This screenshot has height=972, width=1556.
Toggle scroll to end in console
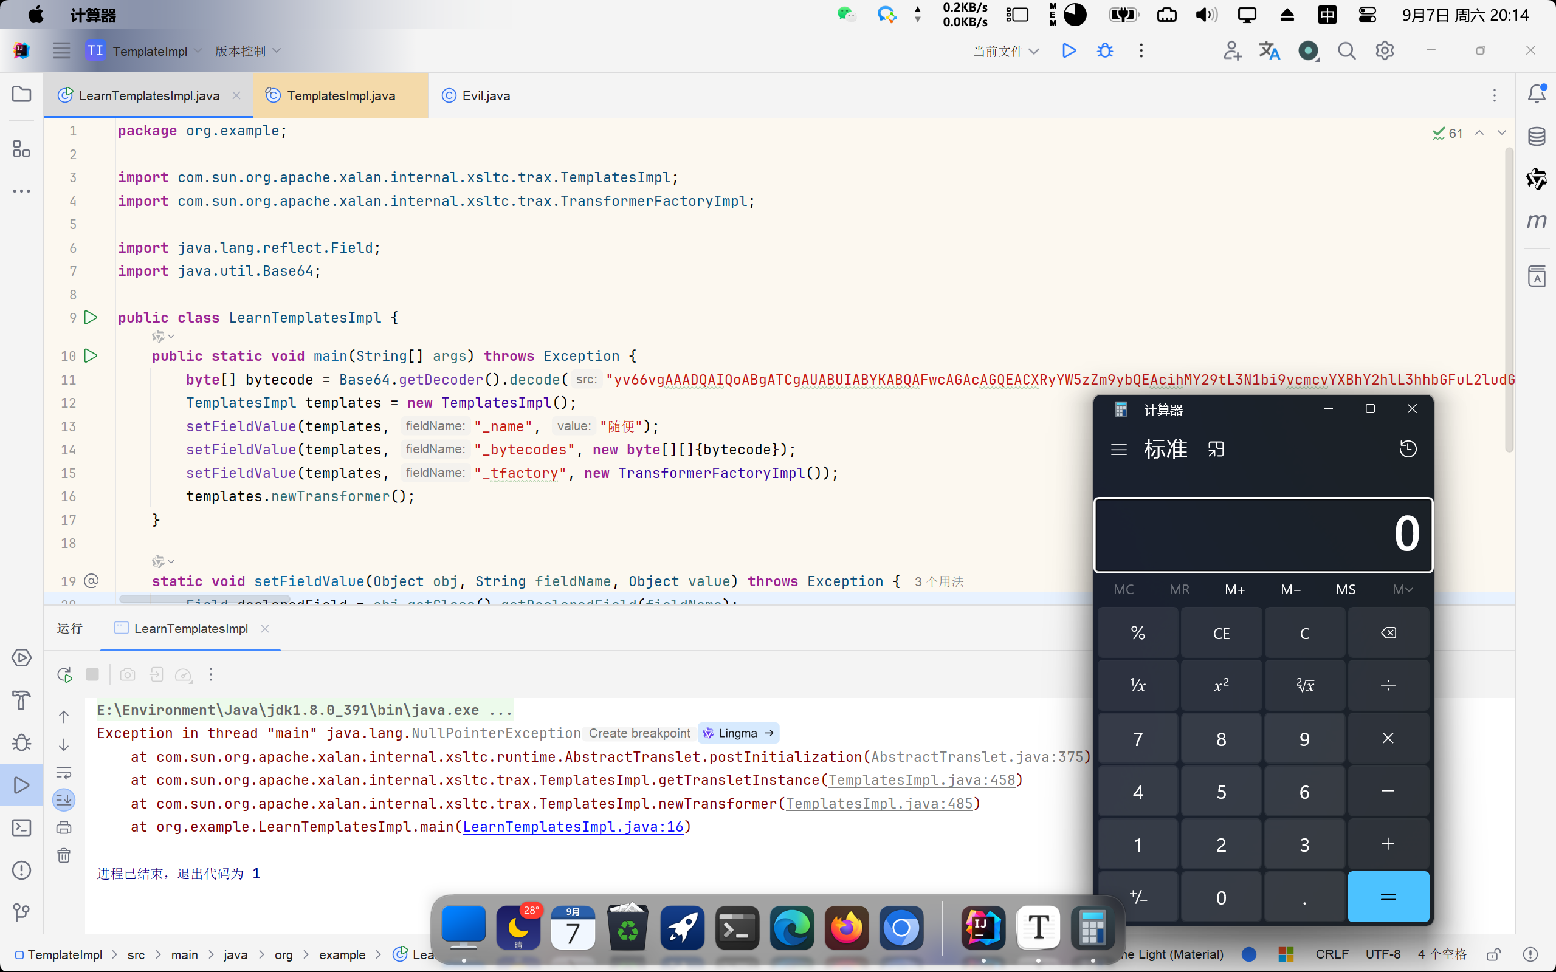pos(64,799)
